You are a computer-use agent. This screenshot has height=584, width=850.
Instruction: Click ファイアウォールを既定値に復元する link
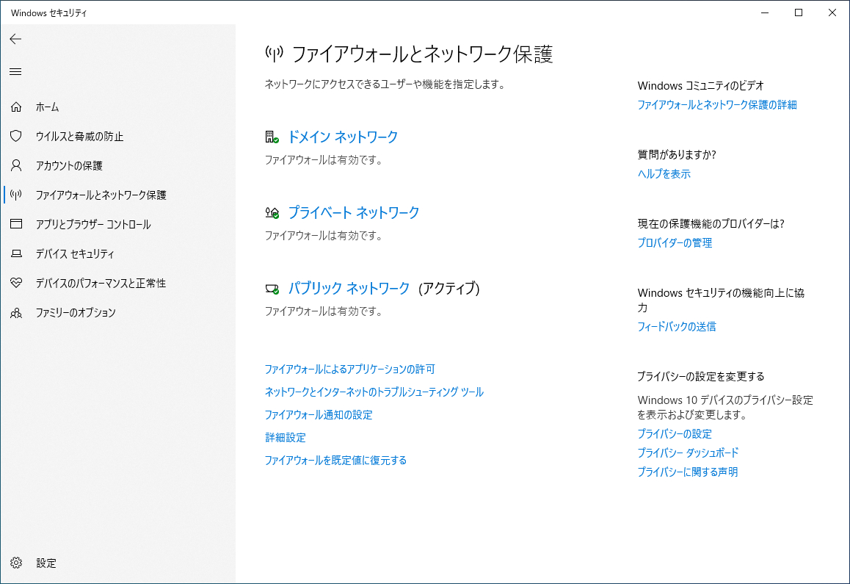pyautogui.click(x=335, y=461)
